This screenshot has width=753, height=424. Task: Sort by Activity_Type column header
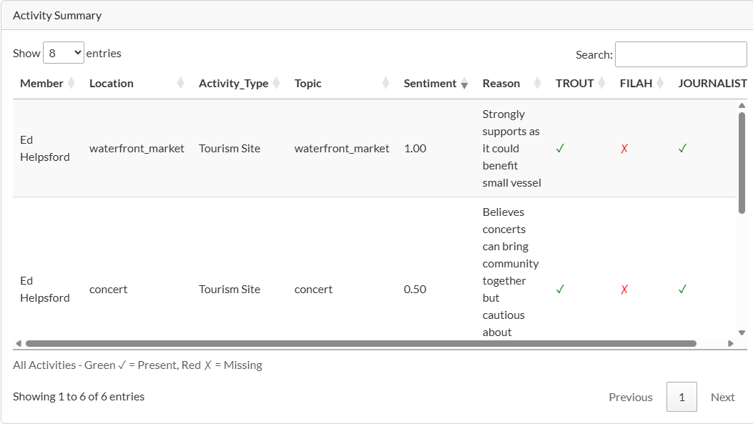click(234, 84)
